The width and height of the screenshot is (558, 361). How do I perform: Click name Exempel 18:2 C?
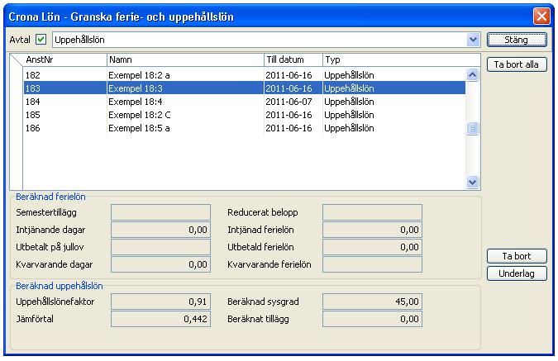tap(140, 115)
